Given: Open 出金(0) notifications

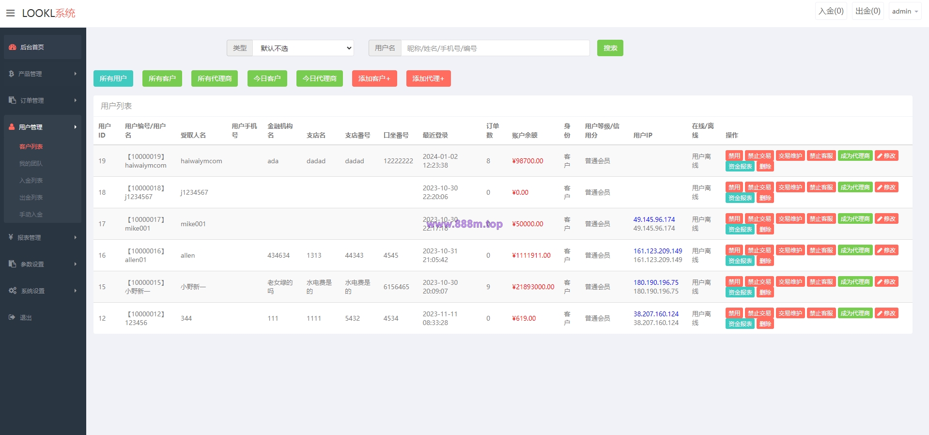Looking at the screenshot, I should [868, 11].
